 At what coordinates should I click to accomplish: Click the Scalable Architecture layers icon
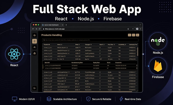click(x=49, y=99)
